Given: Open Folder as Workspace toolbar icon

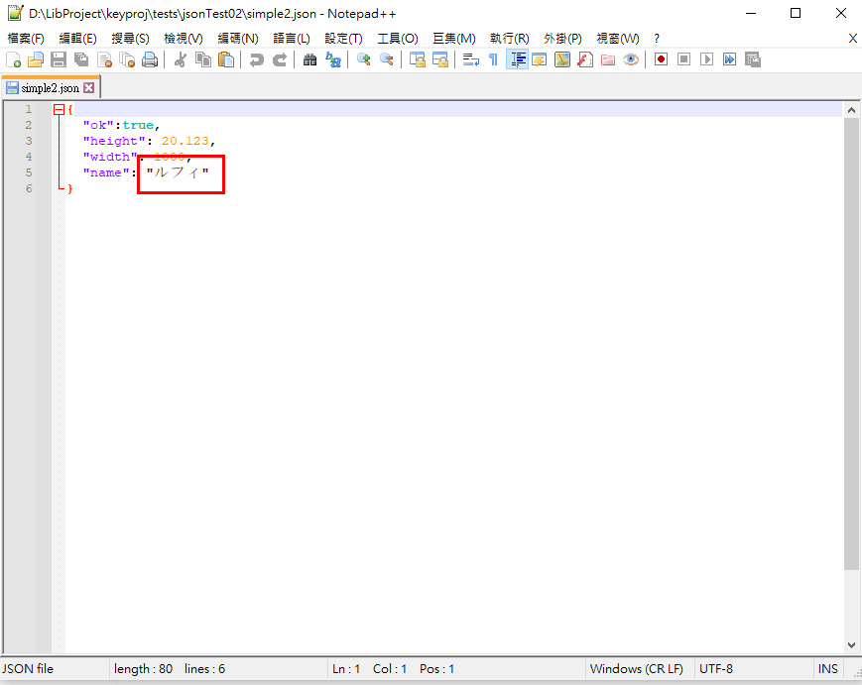Looking at the screenshot, I should click(607, 59).
